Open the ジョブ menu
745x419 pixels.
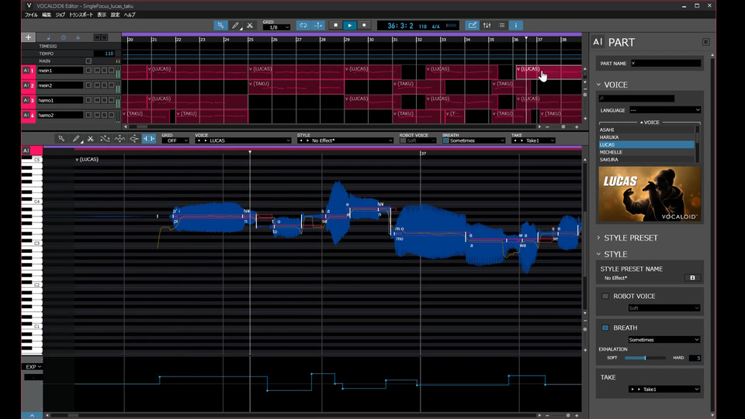(61, 15)
